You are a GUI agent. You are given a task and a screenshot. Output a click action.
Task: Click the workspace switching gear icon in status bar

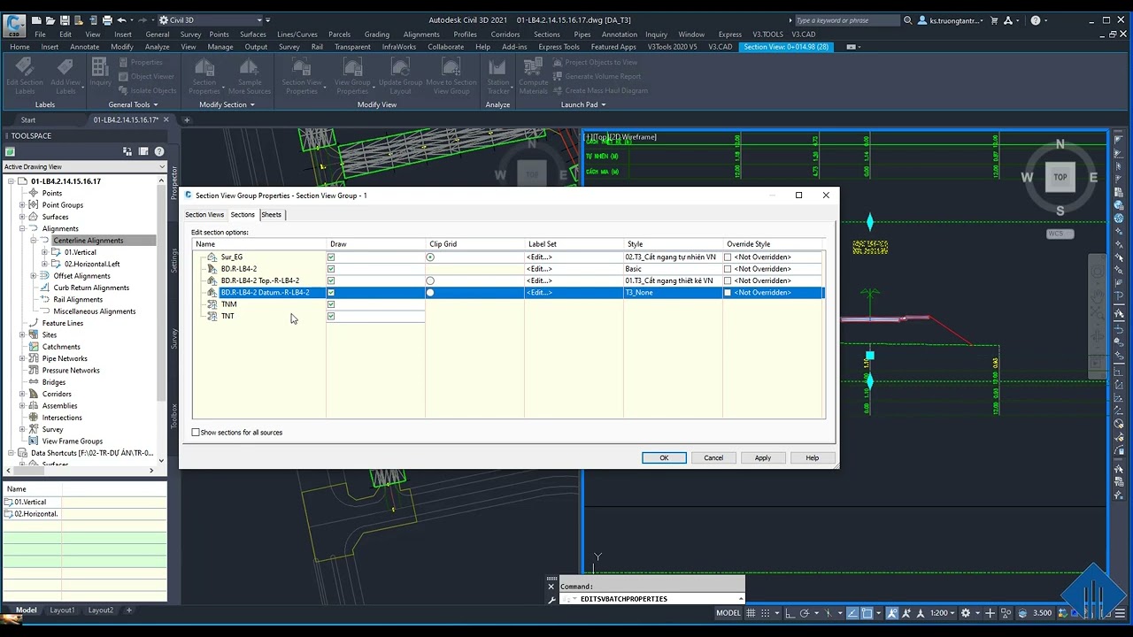[x=966, y=613]
